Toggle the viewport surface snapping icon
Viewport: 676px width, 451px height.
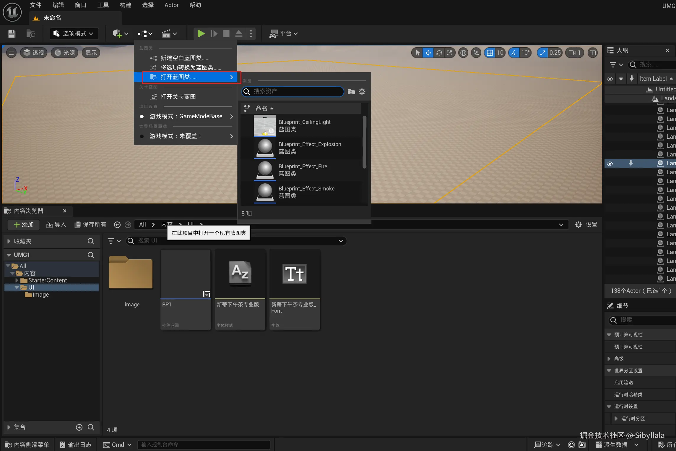click(x=476, y=53)
